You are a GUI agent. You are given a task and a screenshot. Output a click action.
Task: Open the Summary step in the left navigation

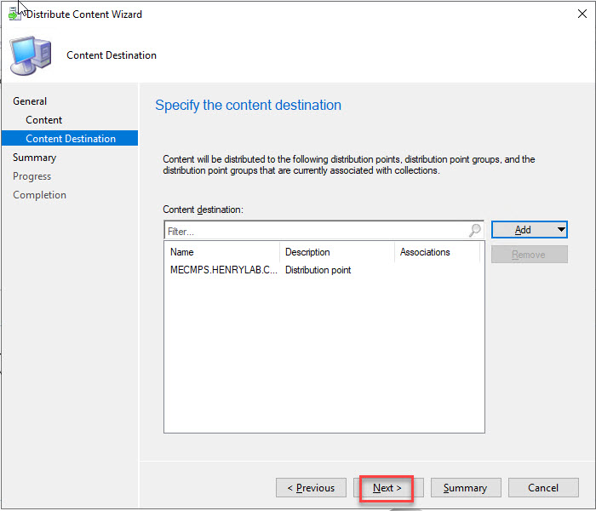pos(34,158)
